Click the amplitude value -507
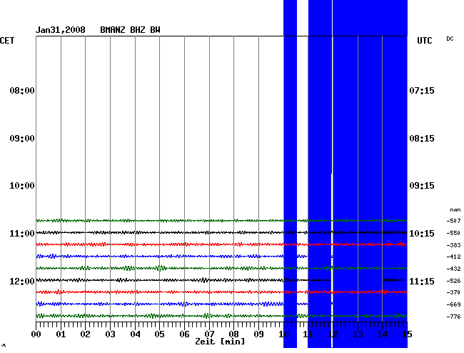 [453, 221]
